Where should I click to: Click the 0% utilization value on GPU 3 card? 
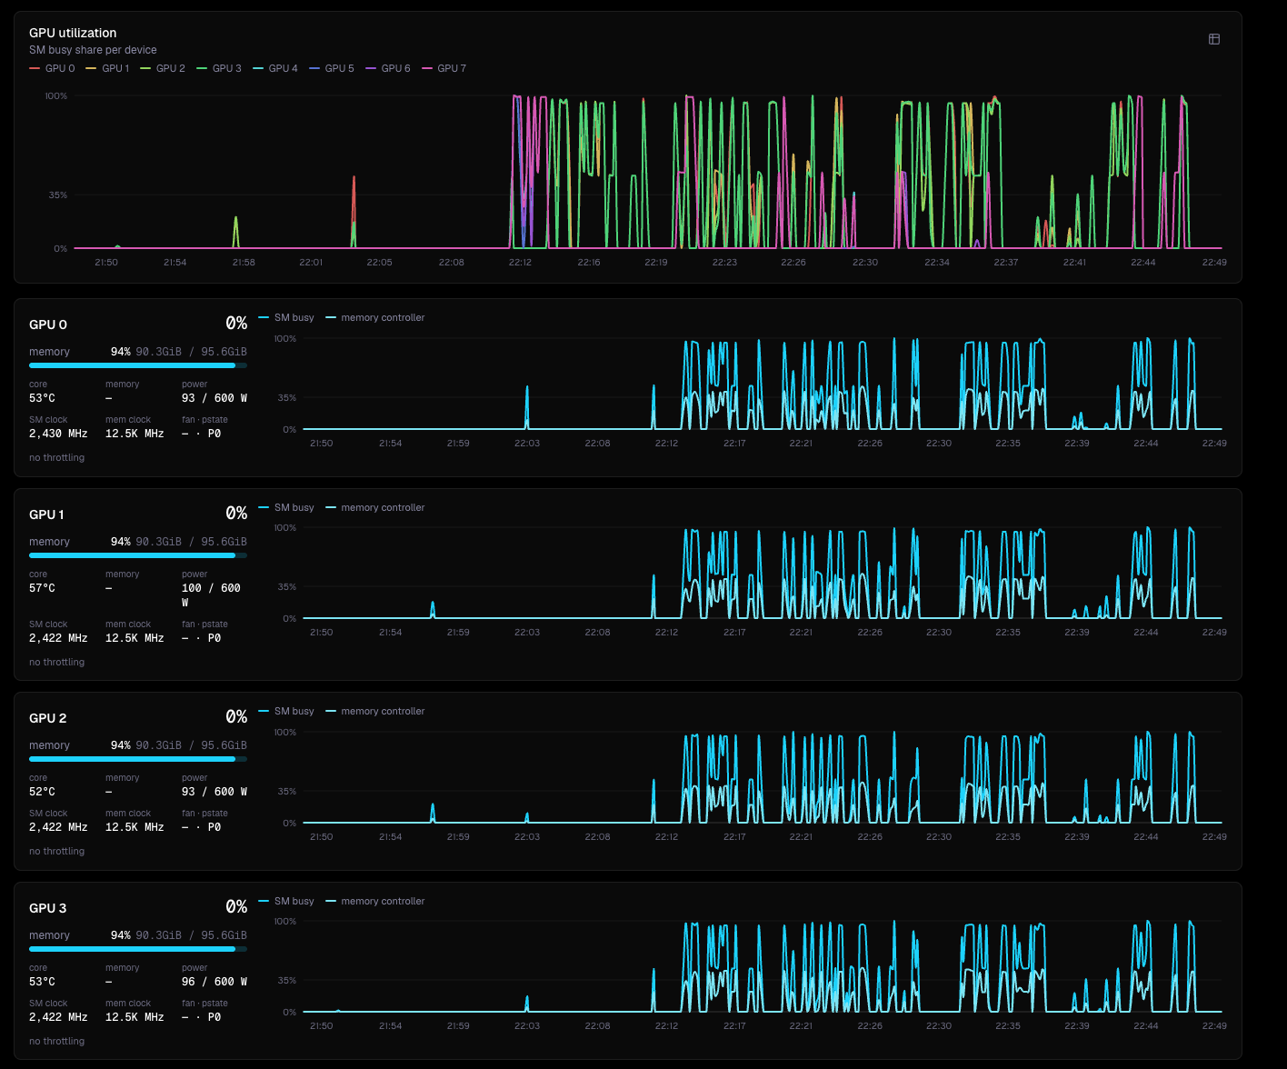[236, 907]
